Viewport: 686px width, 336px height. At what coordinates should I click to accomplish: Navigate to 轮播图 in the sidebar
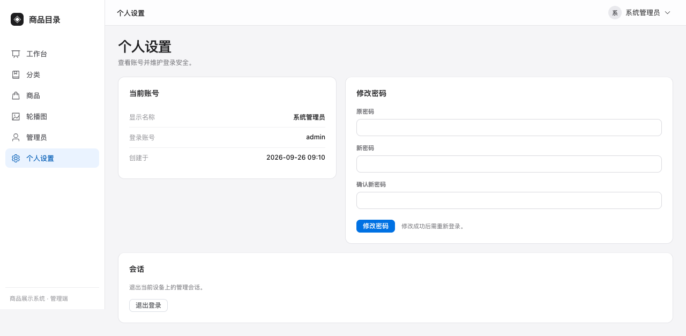pos(52,117)
